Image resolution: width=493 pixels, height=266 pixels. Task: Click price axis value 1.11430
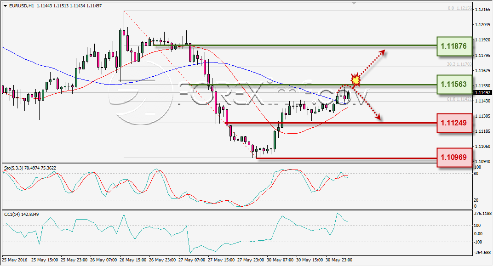pyautogui.click(x=482, y=101)
